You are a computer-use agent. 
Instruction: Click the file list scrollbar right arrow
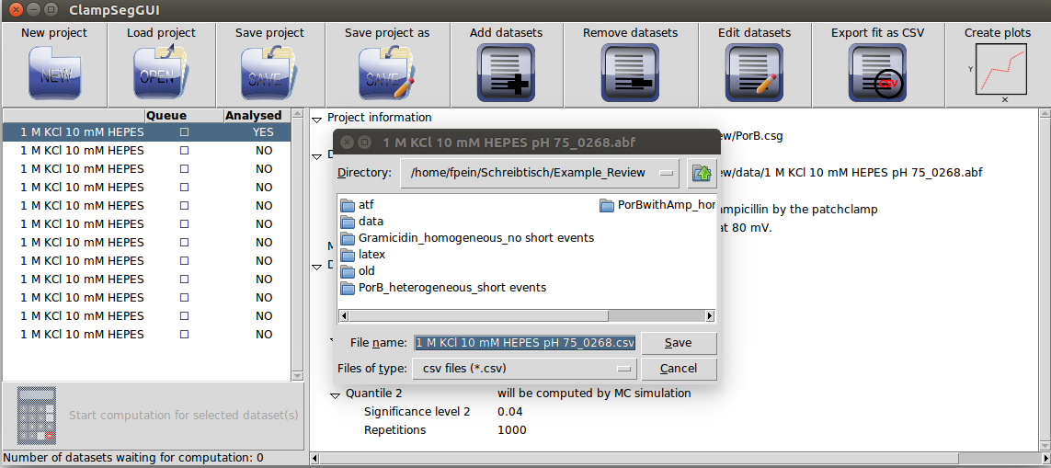pos(711,315)
